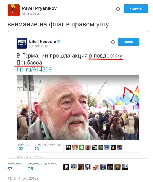Click the verified badge next to Life Новости
The width and height of the screenshot is (153, 182).
tap(59, 41)
